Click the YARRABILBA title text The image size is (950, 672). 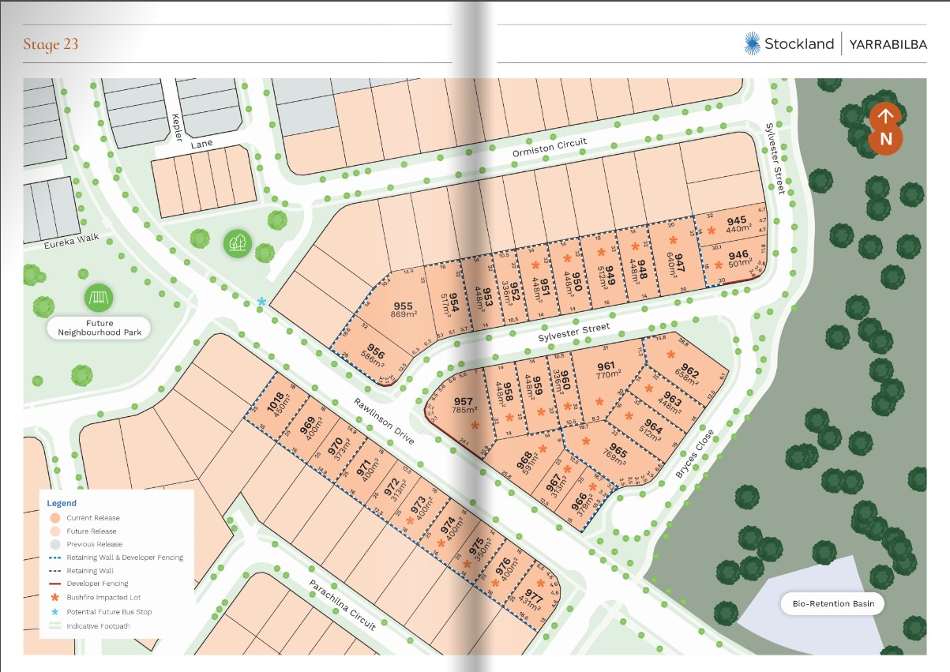point(888,44)
